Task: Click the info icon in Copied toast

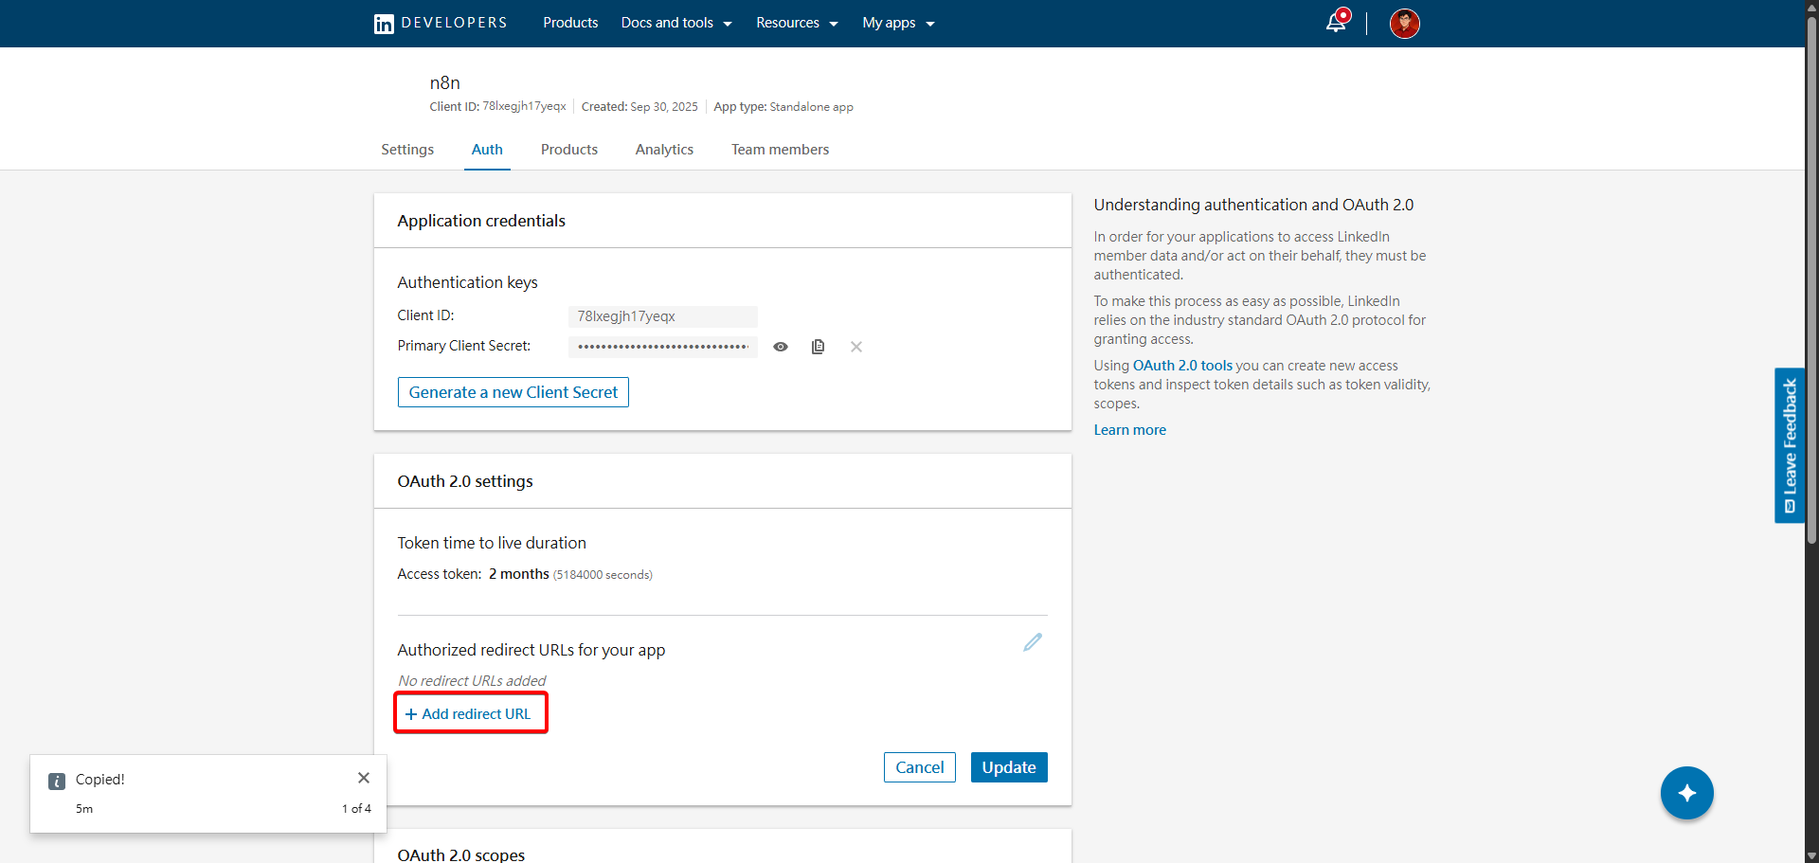Action: [56, 780]
